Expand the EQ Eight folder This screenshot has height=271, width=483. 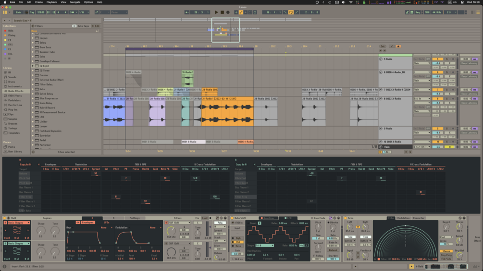(33, 66)
